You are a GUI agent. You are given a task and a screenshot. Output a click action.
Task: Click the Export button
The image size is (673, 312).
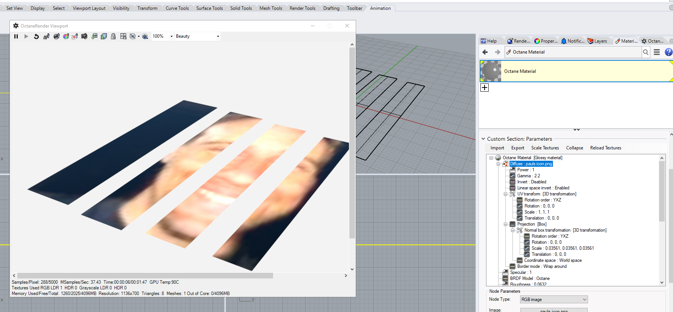pos(518,148)
